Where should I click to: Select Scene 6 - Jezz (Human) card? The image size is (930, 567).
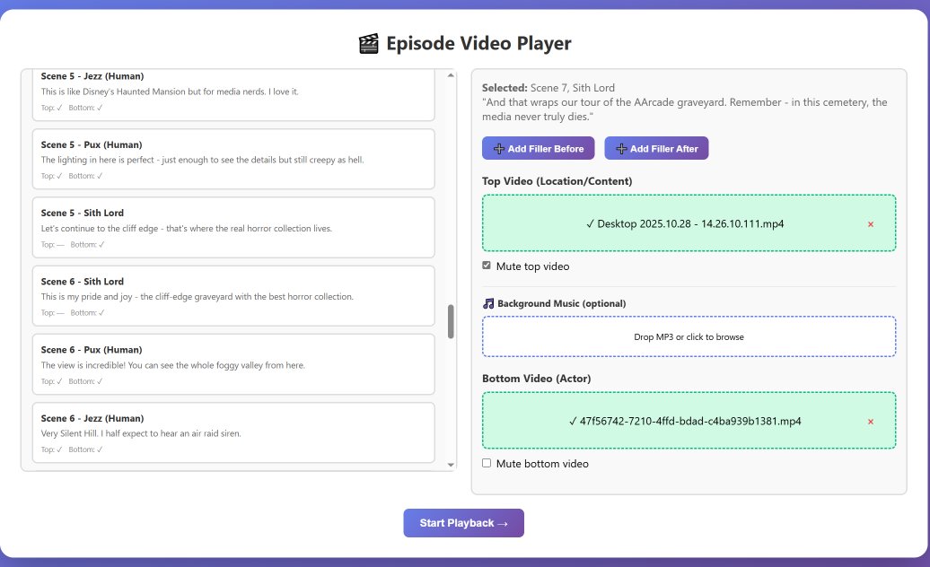pos(233,433)
